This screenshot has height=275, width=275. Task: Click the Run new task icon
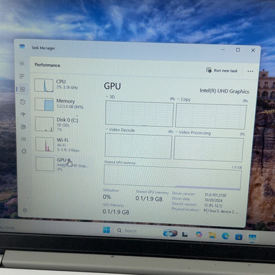tap(209, 70)
